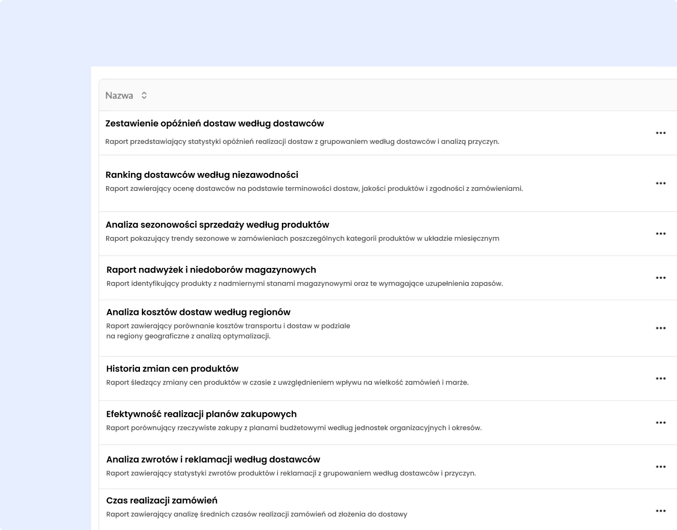
Task: Open Analiza zwrotów i reklamacji według dostawców
Action: point(213,460)
